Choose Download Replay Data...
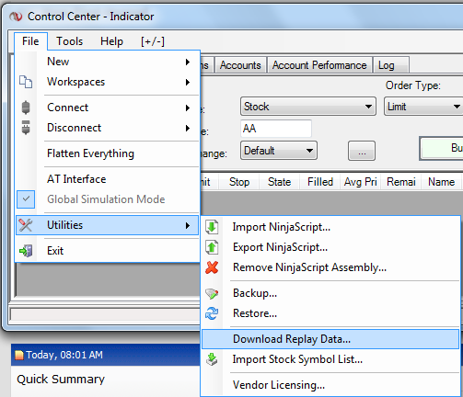Screen dimensions: 463x397 (x=330, y=339)
